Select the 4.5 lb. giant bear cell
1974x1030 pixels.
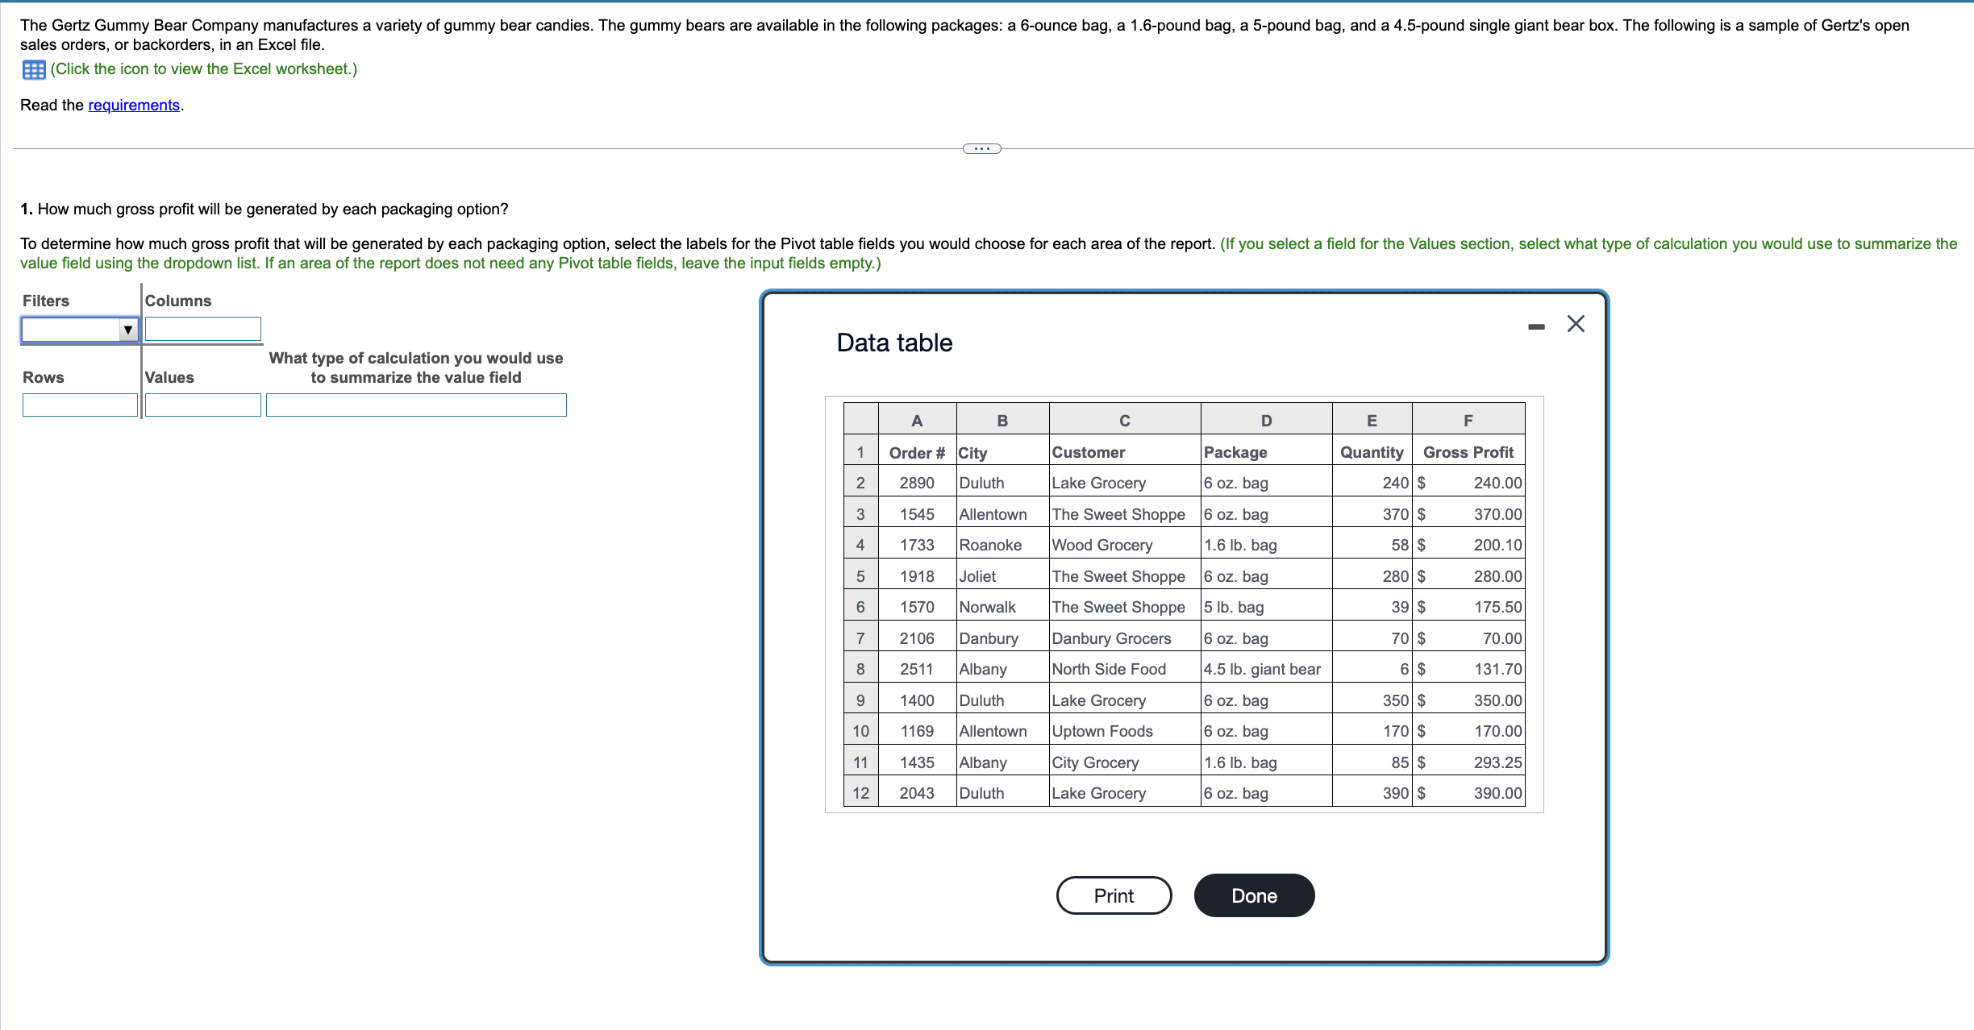pyautogui.click(x=1261, y=668)
